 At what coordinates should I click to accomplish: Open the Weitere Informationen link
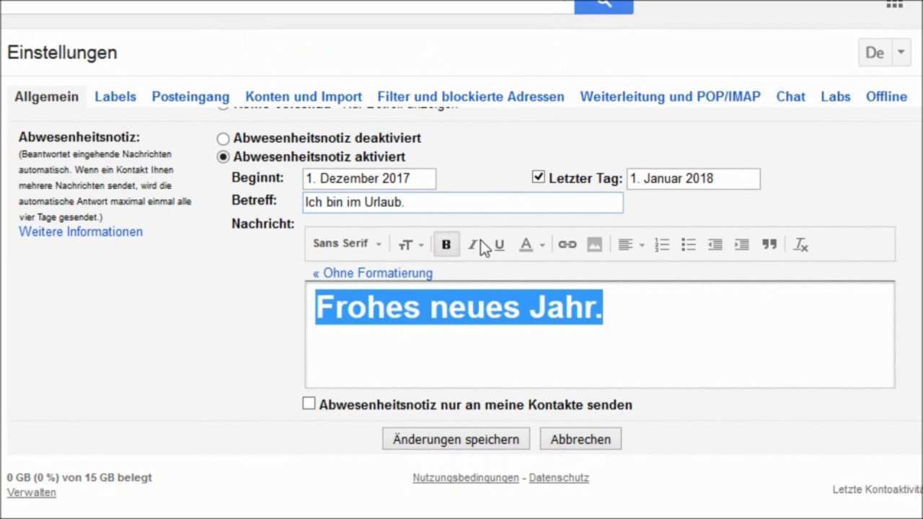tap(81, 232)
